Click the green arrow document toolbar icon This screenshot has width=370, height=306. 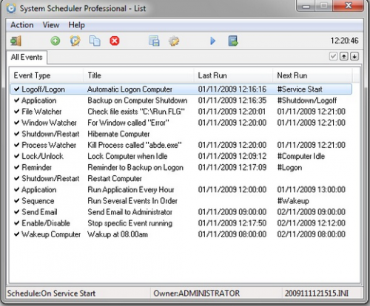coord(233,41)
